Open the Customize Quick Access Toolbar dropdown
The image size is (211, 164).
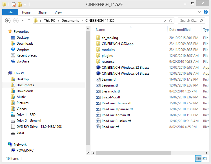pos(25,5)
